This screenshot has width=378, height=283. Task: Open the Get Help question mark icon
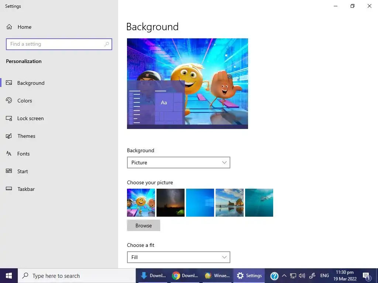click(274, 276)
